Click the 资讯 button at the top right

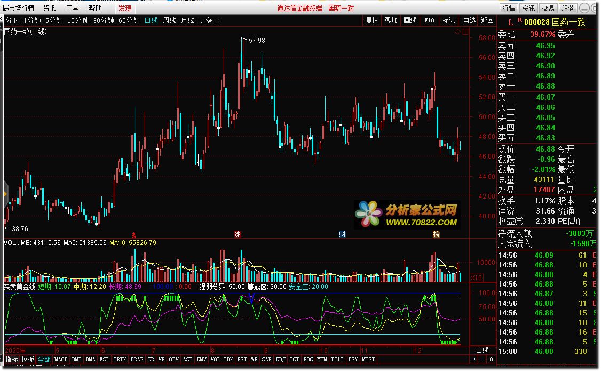(528, 8)
